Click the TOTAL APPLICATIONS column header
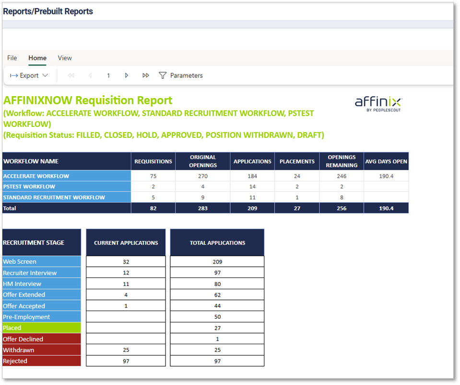 tap(217, 243)
